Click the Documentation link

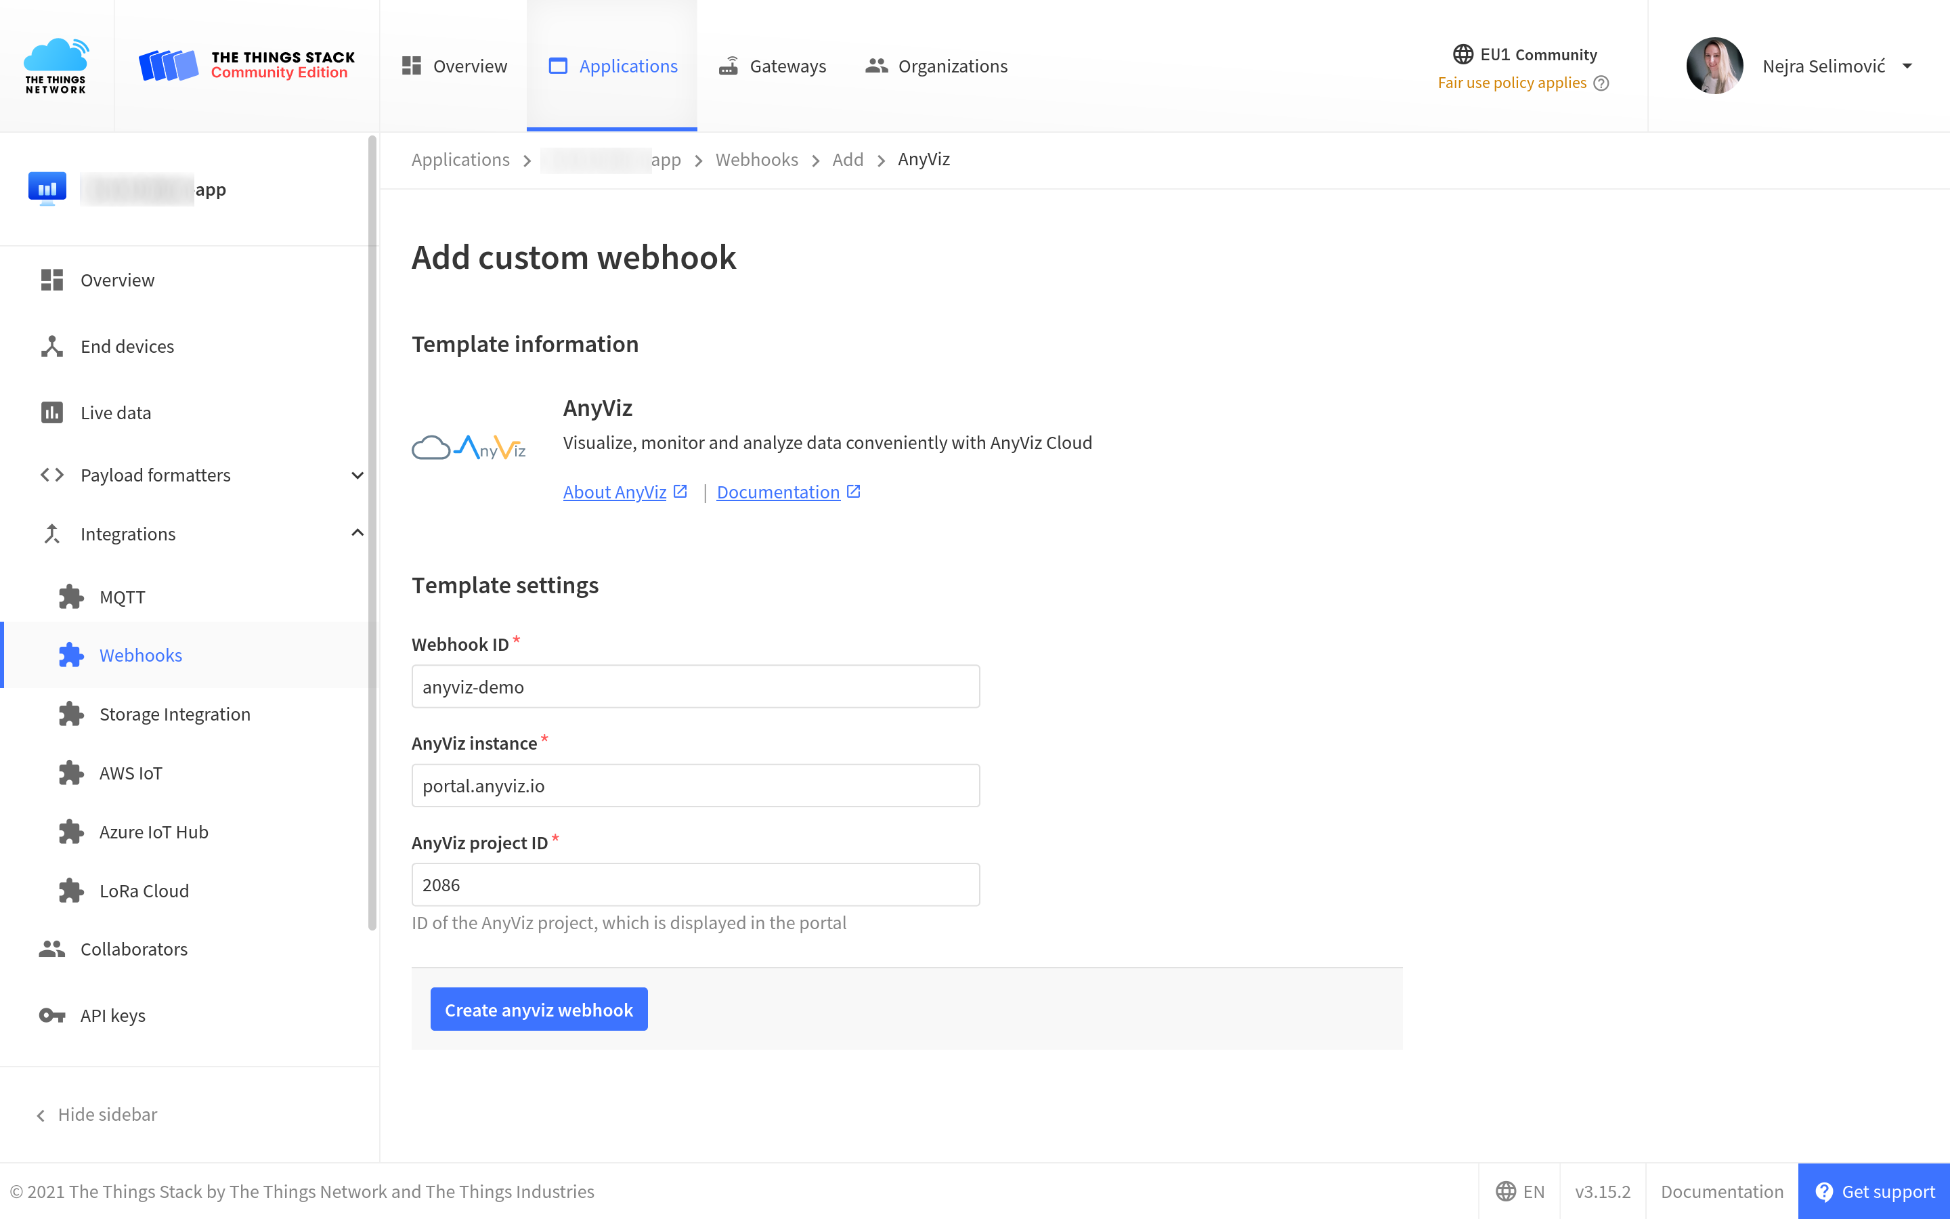787,492
